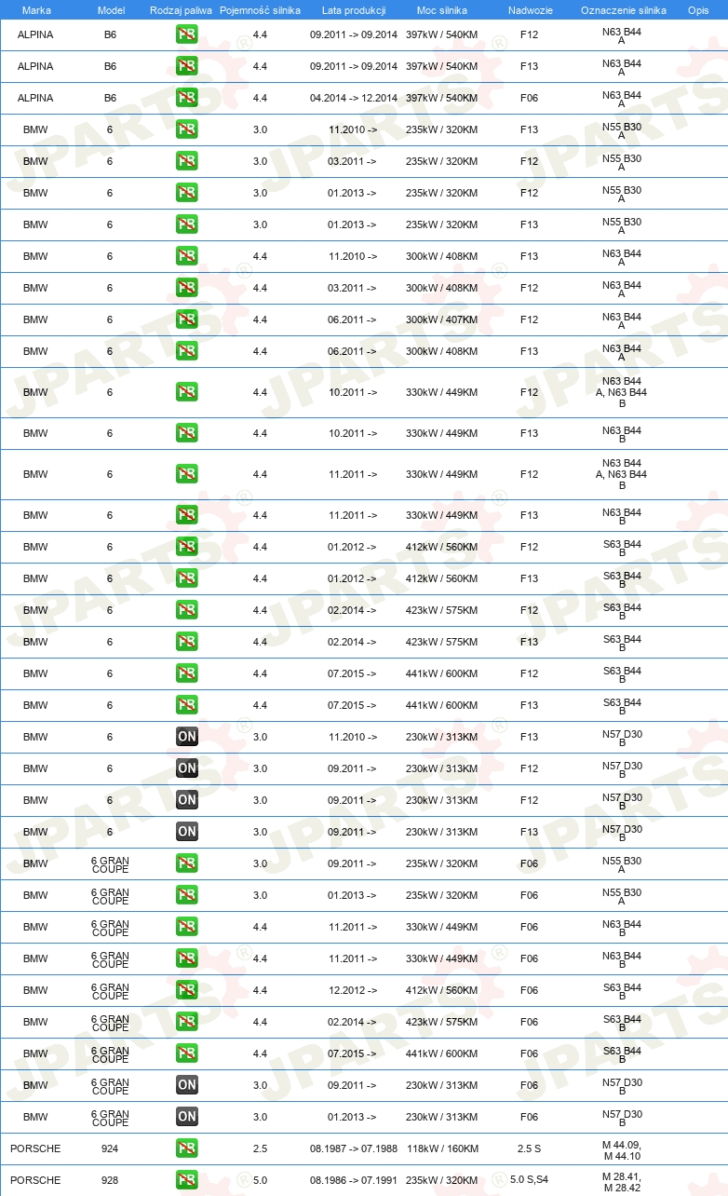Click the Moc silnika column header
The image size is (728, 1196).
442,10
